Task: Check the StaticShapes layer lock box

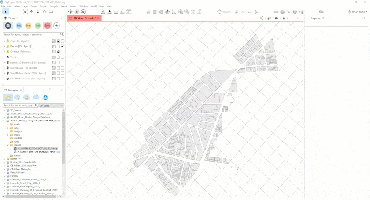Action: pyautogui.click(x=58, y=68)
